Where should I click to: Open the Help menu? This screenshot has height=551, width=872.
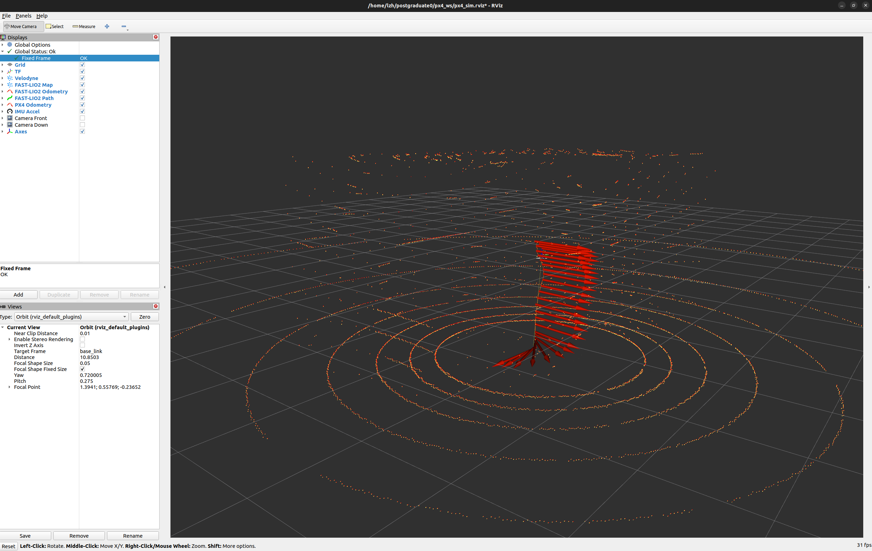pyautogui.click(x=42, y=15)
